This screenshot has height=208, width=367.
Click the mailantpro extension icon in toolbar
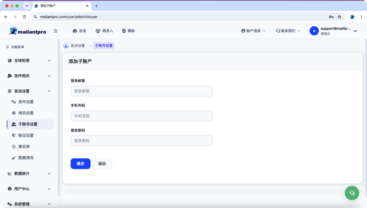(x=352, y=17)
